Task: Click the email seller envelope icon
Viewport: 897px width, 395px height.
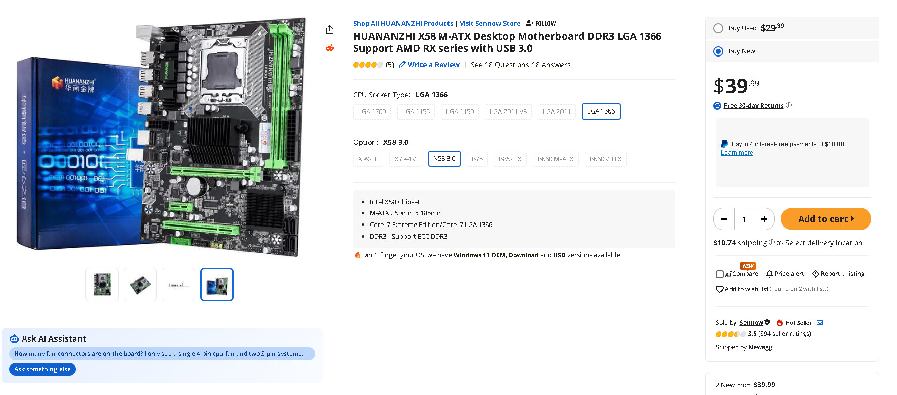Action: coord(820,323)
